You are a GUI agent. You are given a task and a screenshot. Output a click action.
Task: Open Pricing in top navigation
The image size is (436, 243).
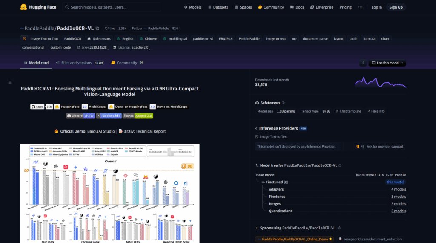346,7
